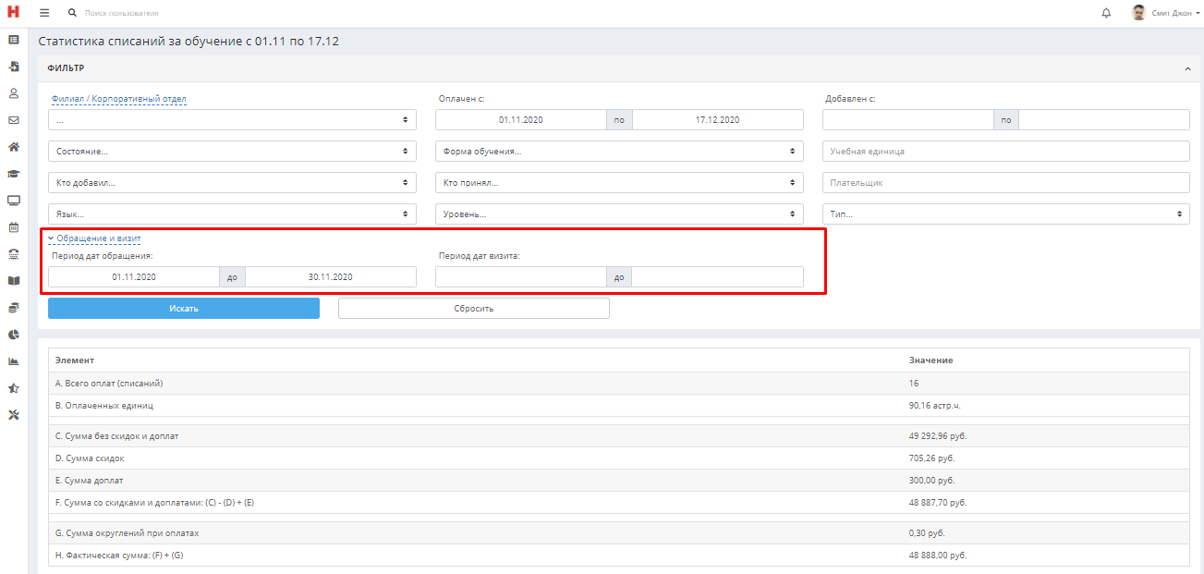Open the list/dashboard sidebar icon
Image resolution: width=1204 pixels, height=574 pixels.
tap(14, 40)
